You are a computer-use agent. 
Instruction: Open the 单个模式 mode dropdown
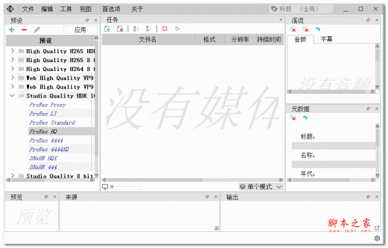click(261, 187)
